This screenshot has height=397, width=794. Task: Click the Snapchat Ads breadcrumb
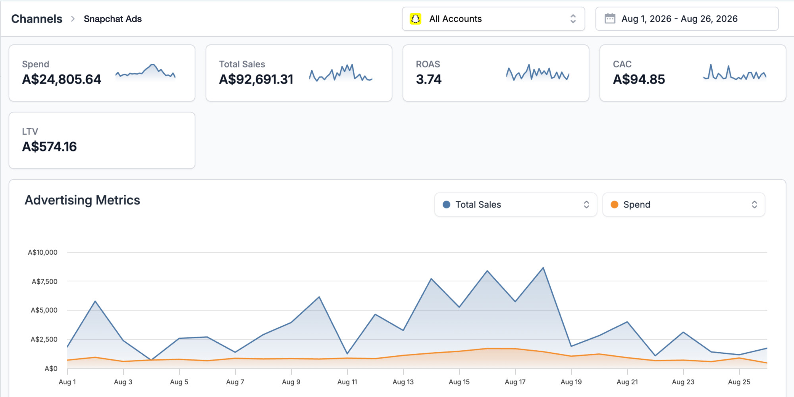(x=113, y=19)
